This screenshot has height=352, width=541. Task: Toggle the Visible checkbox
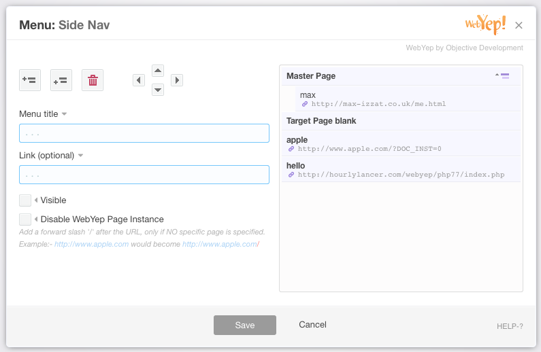click(25, 200)
